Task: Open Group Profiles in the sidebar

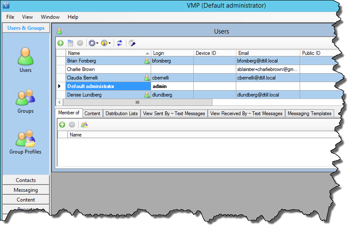Action: coord(26,142)
